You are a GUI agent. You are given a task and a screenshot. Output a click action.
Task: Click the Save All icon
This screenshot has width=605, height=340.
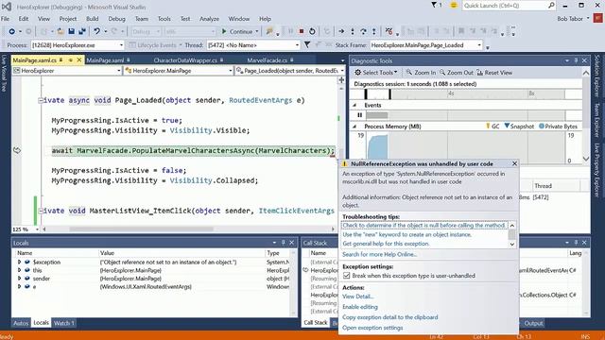coord(82,31)
